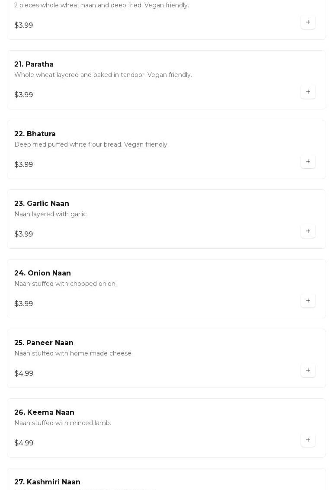Open the 27. Kashmiri Naan title
Image resolution: width=333 pixels, height=490 pixels.
tap(48, 482)
